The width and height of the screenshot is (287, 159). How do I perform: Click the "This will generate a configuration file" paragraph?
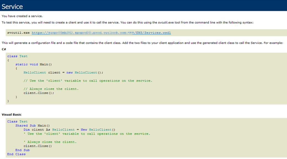[142, 43]
